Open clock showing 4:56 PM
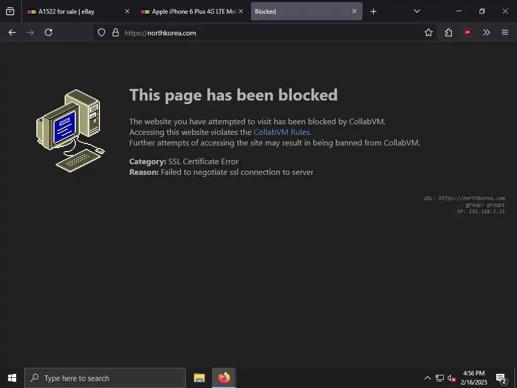Viewport: 517px width, 388px height. pos(474,378)
